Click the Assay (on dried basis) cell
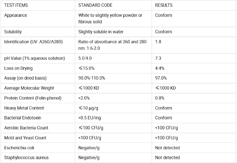The width and height of the screenshot is (237, 163). tap(25, 78)
